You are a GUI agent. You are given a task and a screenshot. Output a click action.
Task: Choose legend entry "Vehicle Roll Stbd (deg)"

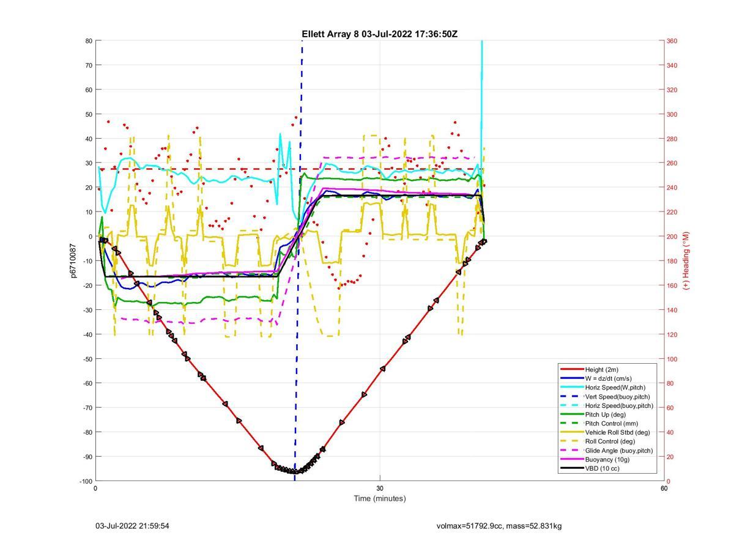[x=618, y=432]
